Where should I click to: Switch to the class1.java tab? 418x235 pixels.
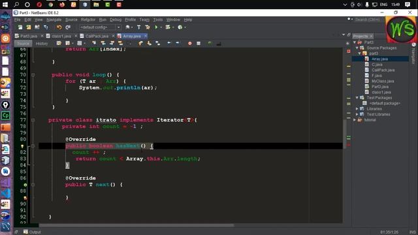point(61,36)
